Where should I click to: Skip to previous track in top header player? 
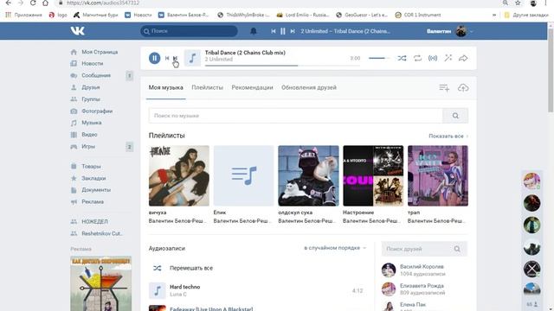point(274,31)
